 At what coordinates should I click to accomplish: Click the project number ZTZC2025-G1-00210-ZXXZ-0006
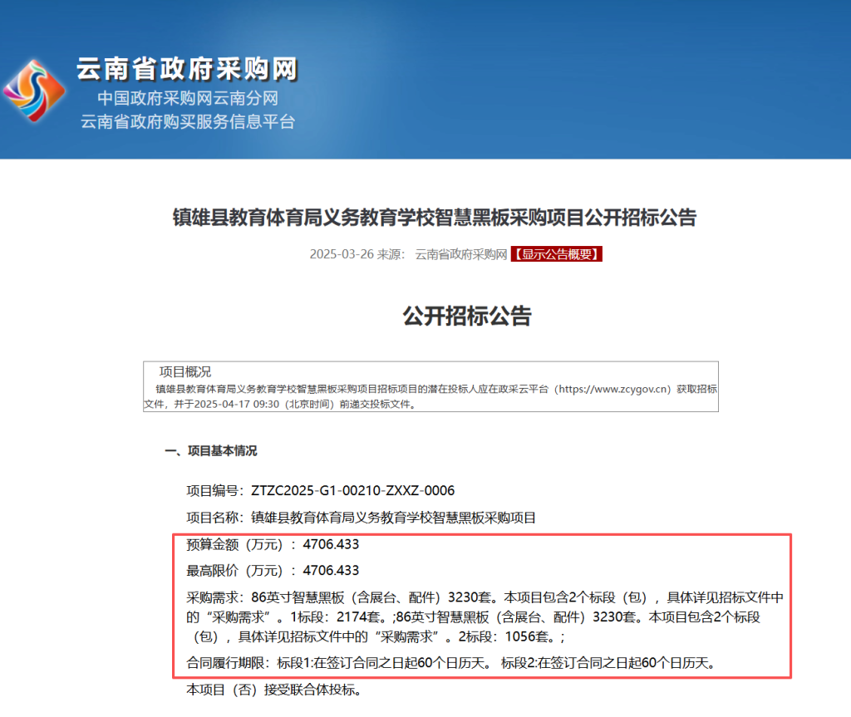[352, 491]
